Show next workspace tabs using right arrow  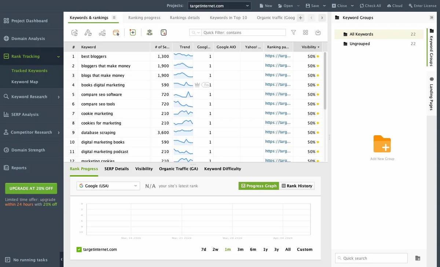(x=322, y=18)
